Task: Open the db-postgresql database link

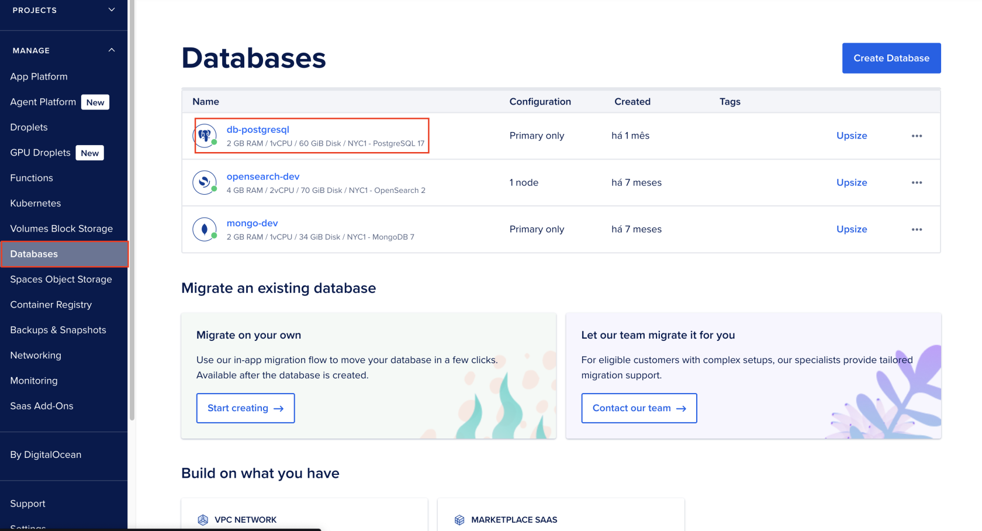Action: point(258,130)
